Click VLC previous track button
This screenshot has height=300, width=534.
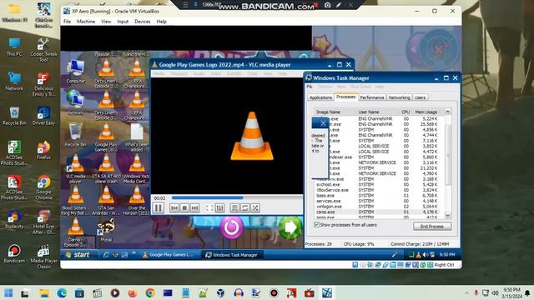click(174, 208)
